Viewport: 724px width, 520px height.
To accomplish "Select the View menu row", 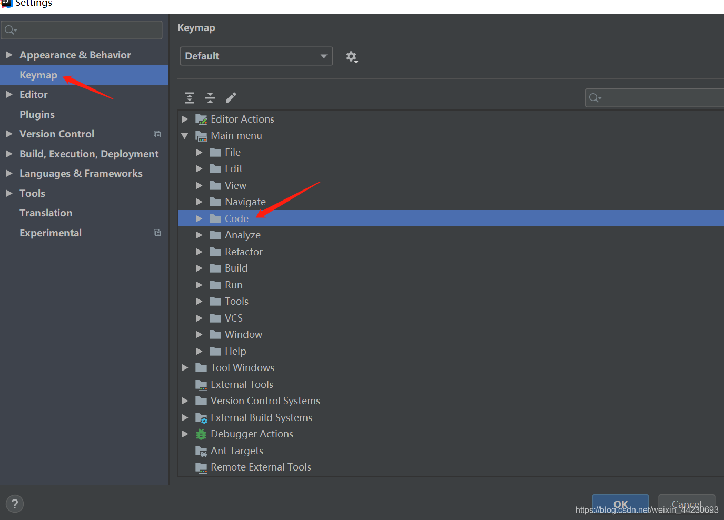I will pos(451,186).
